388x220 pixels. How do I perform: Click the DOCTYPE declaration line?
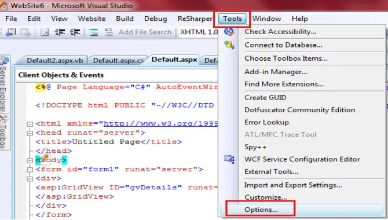[125, 105]
